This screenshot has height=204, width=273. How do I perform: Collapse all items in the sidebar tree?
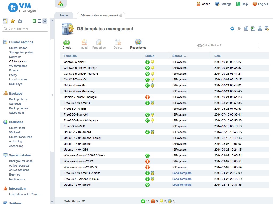(x=39, y=21)
